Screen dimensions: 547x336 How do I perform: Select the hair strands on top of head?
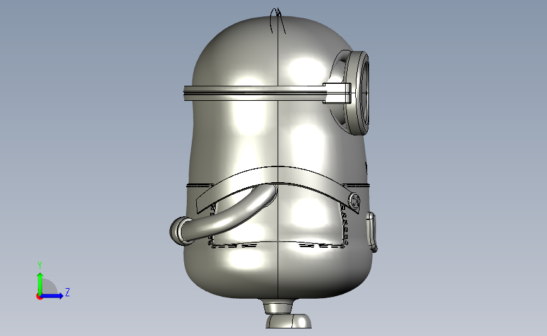[278, 21]
